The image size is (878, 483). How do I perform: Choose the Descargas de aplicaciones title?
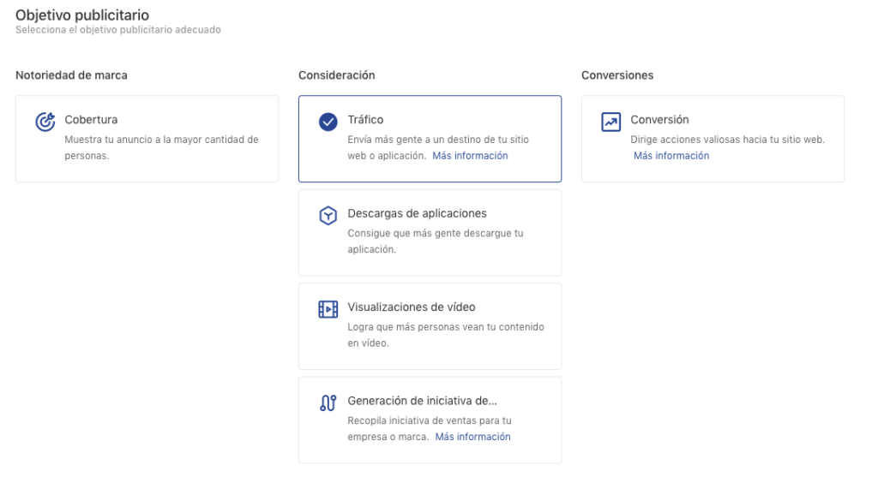pyautogui.click(x=417, y=213)
